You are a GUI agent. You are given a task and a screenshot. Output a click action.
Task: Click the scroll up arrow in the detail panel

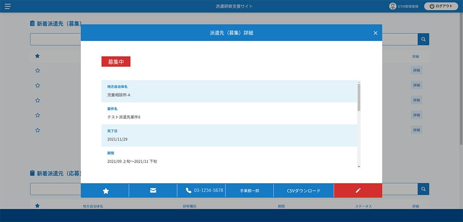click(x=359, y=82)
